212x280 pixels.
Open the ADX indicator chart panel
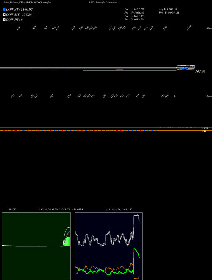[x=109, y=246]
